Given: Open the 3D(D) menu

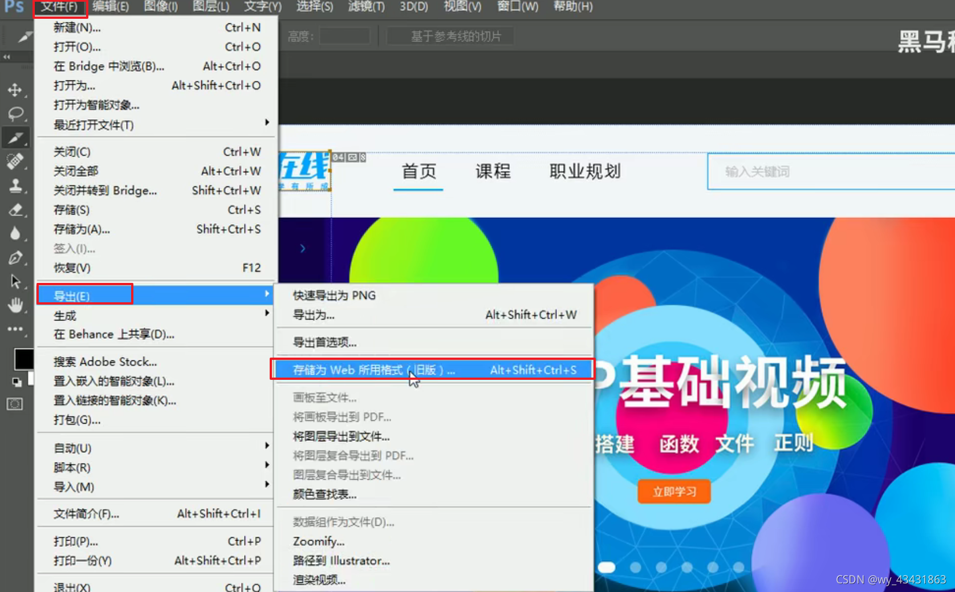Looking at the screenshot, I should (x=413, y=7).
